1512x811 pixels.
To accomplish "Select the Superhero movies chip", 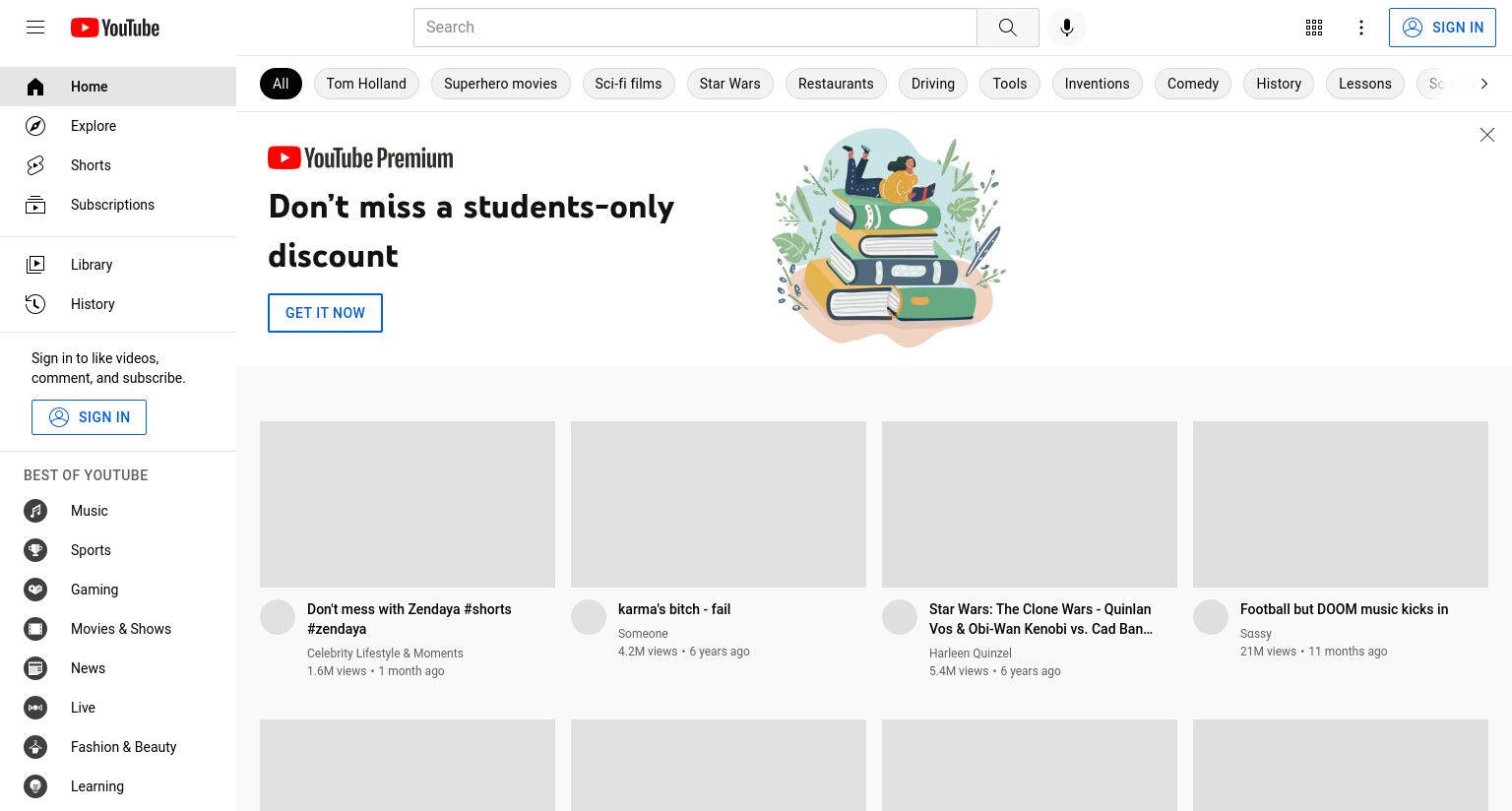I will pos(500,84).
